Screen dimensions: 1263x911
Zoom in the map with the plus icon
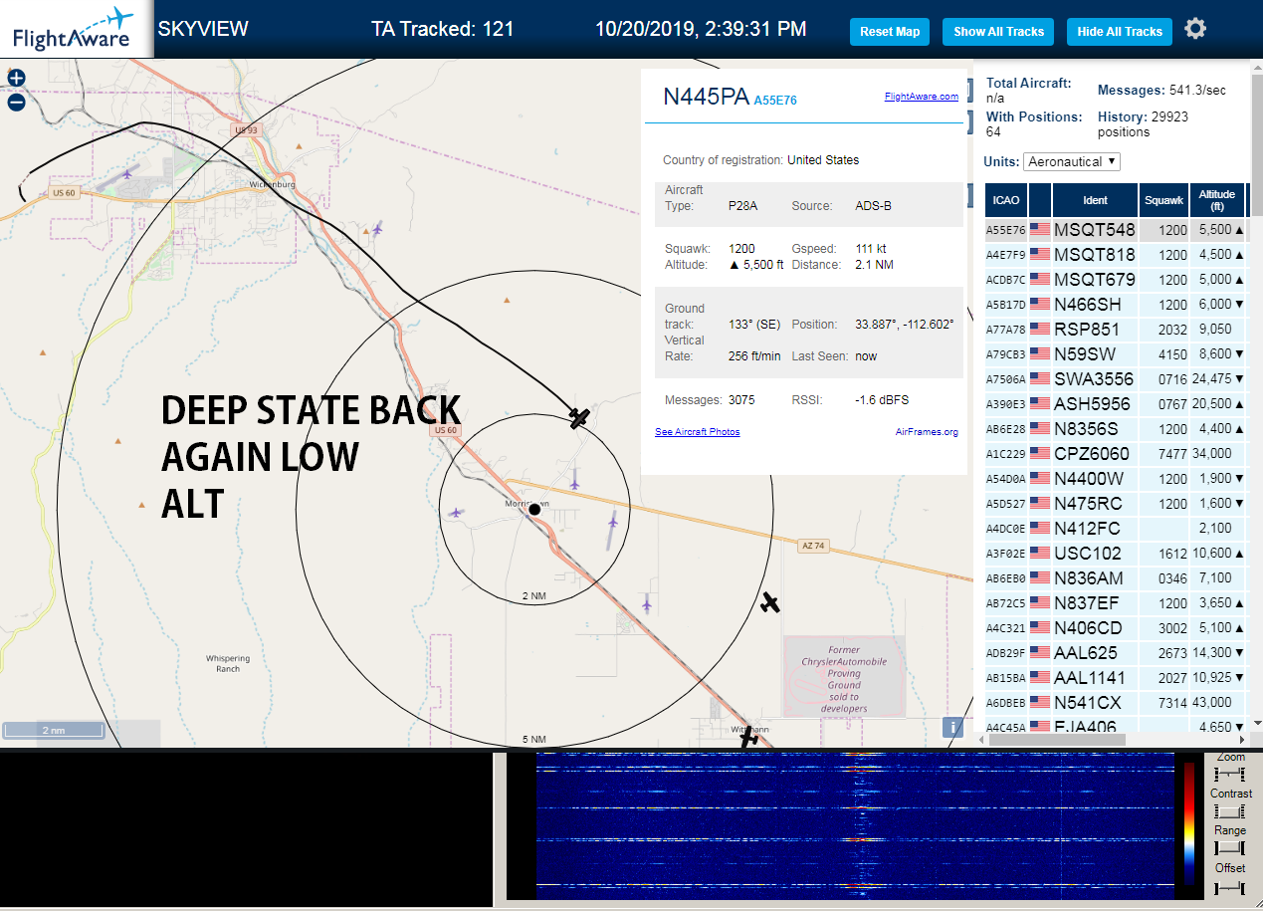point(16,78)
